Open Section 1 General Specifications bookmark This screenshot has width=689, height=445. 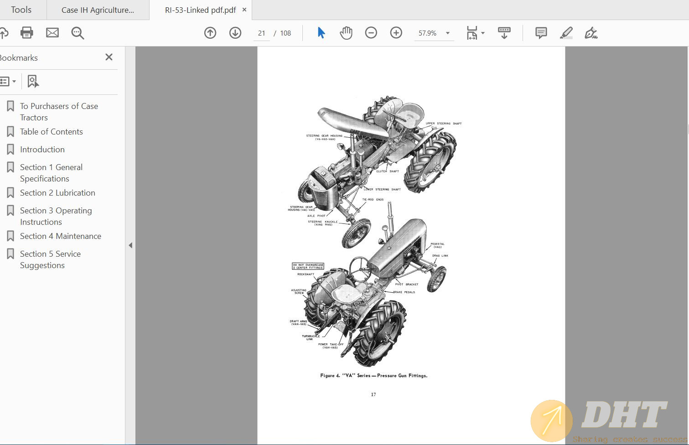click(51, 173)
